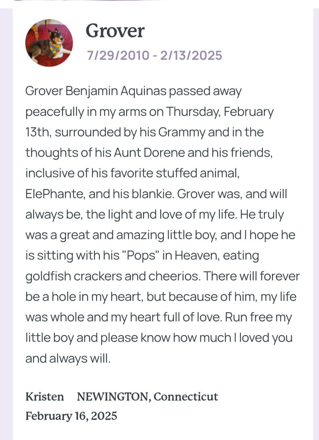The width and height of the screenshot is (319, 440).
Task: Click the phrase "Run free my"
Action: [258, 318]
